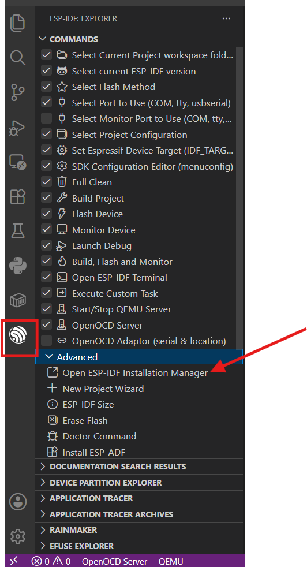This screenshot has width=307, height=567.
Task: Click QEMU in the status bar
Action: pos(171,562)
